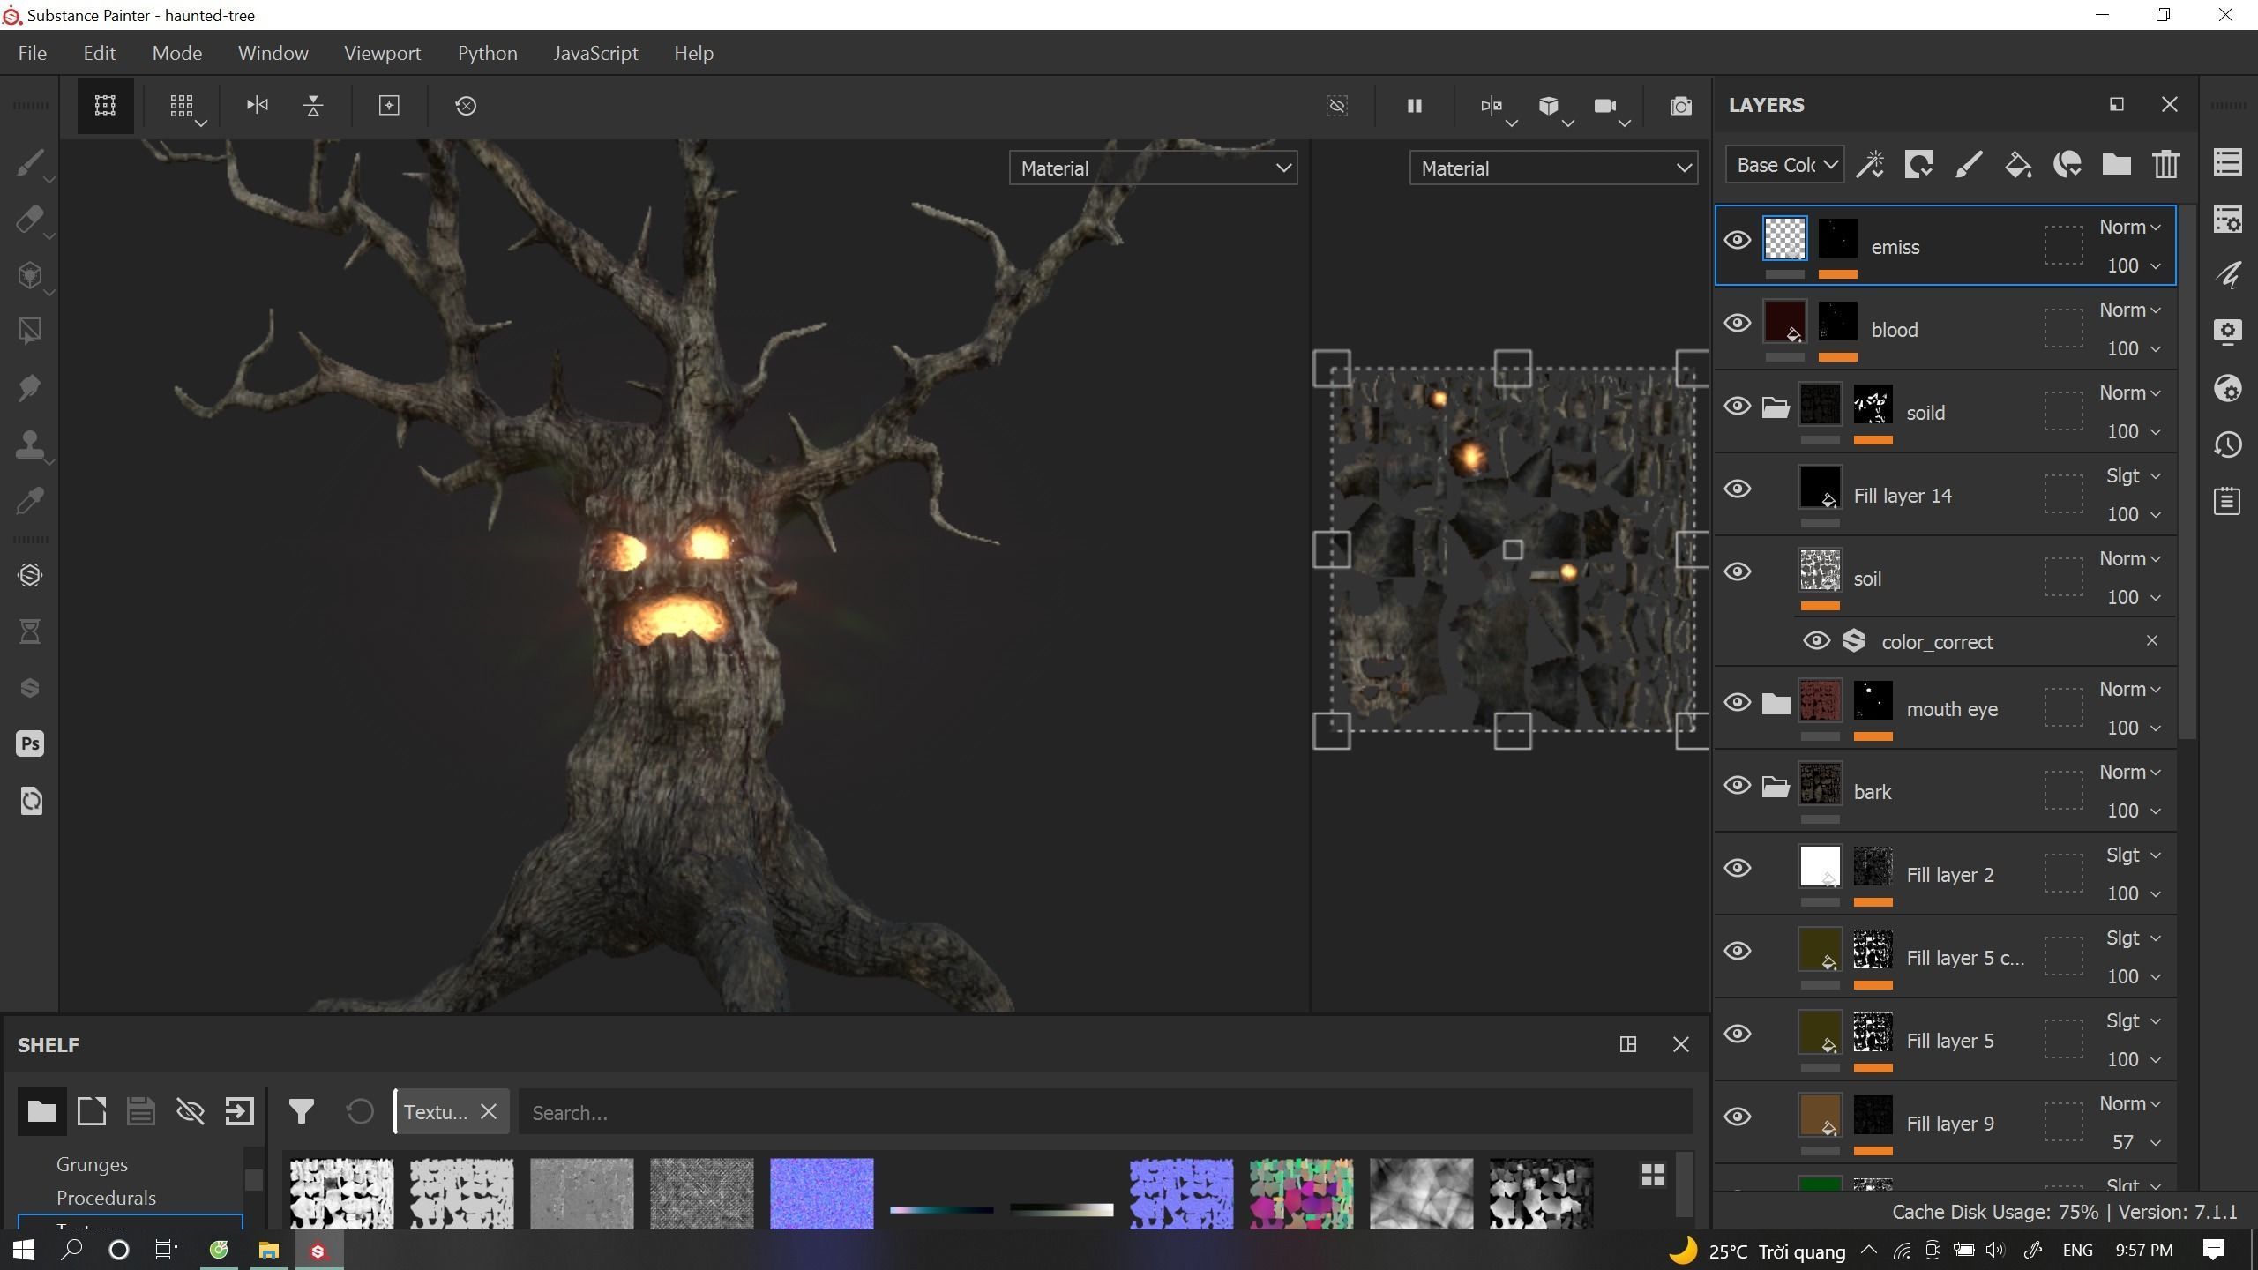Select the Material picker eyedropper
2258x1270 pixels.
[30, 501]
